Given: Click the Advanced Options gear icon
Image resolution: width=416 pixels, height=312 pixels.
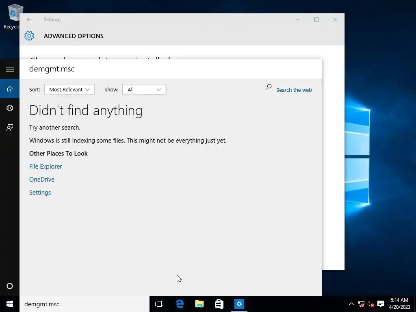Looking at the screenshot, I should tap(29, 36).
